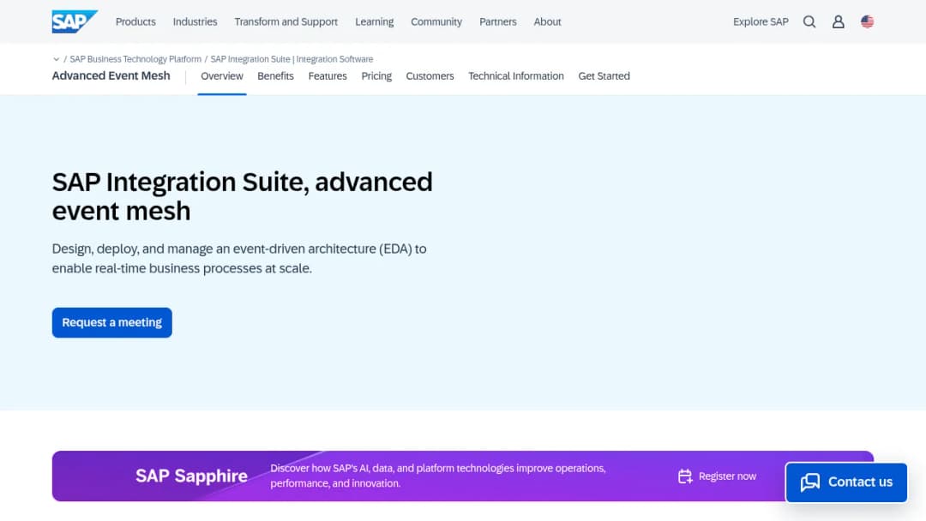Click the Advanced Event Mesh title
This screenshot has height=521, width=926.
point(111,75)
